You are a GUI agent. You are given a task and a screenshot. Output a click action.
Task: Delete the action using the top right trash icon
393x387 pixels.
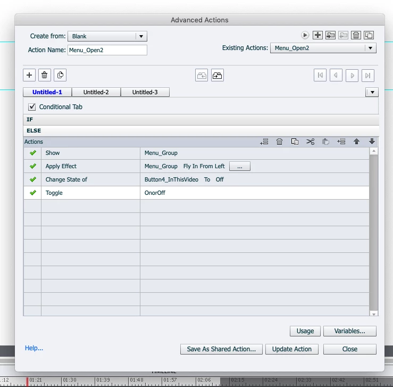pyautogui.click(x=356, y=35)
